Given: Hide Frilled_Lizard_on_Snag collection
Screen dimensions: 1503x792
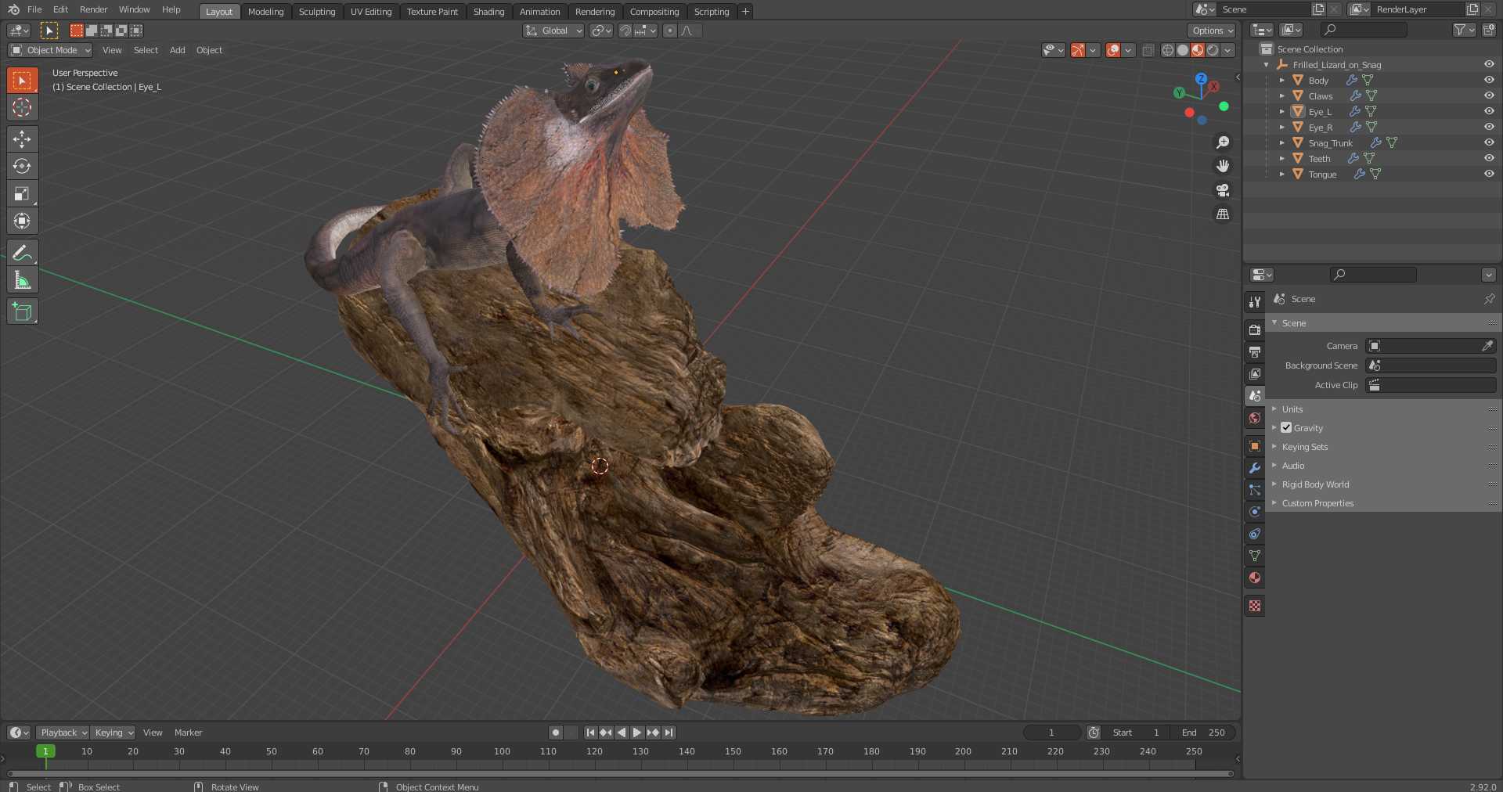Looking at the screenshot, I should 1488,64.
